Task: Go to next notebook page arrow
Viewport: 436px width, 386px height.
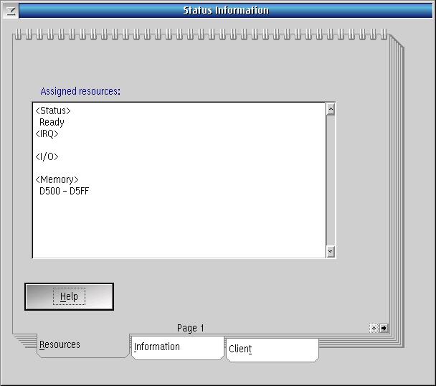Action: (x=384, y=328)
